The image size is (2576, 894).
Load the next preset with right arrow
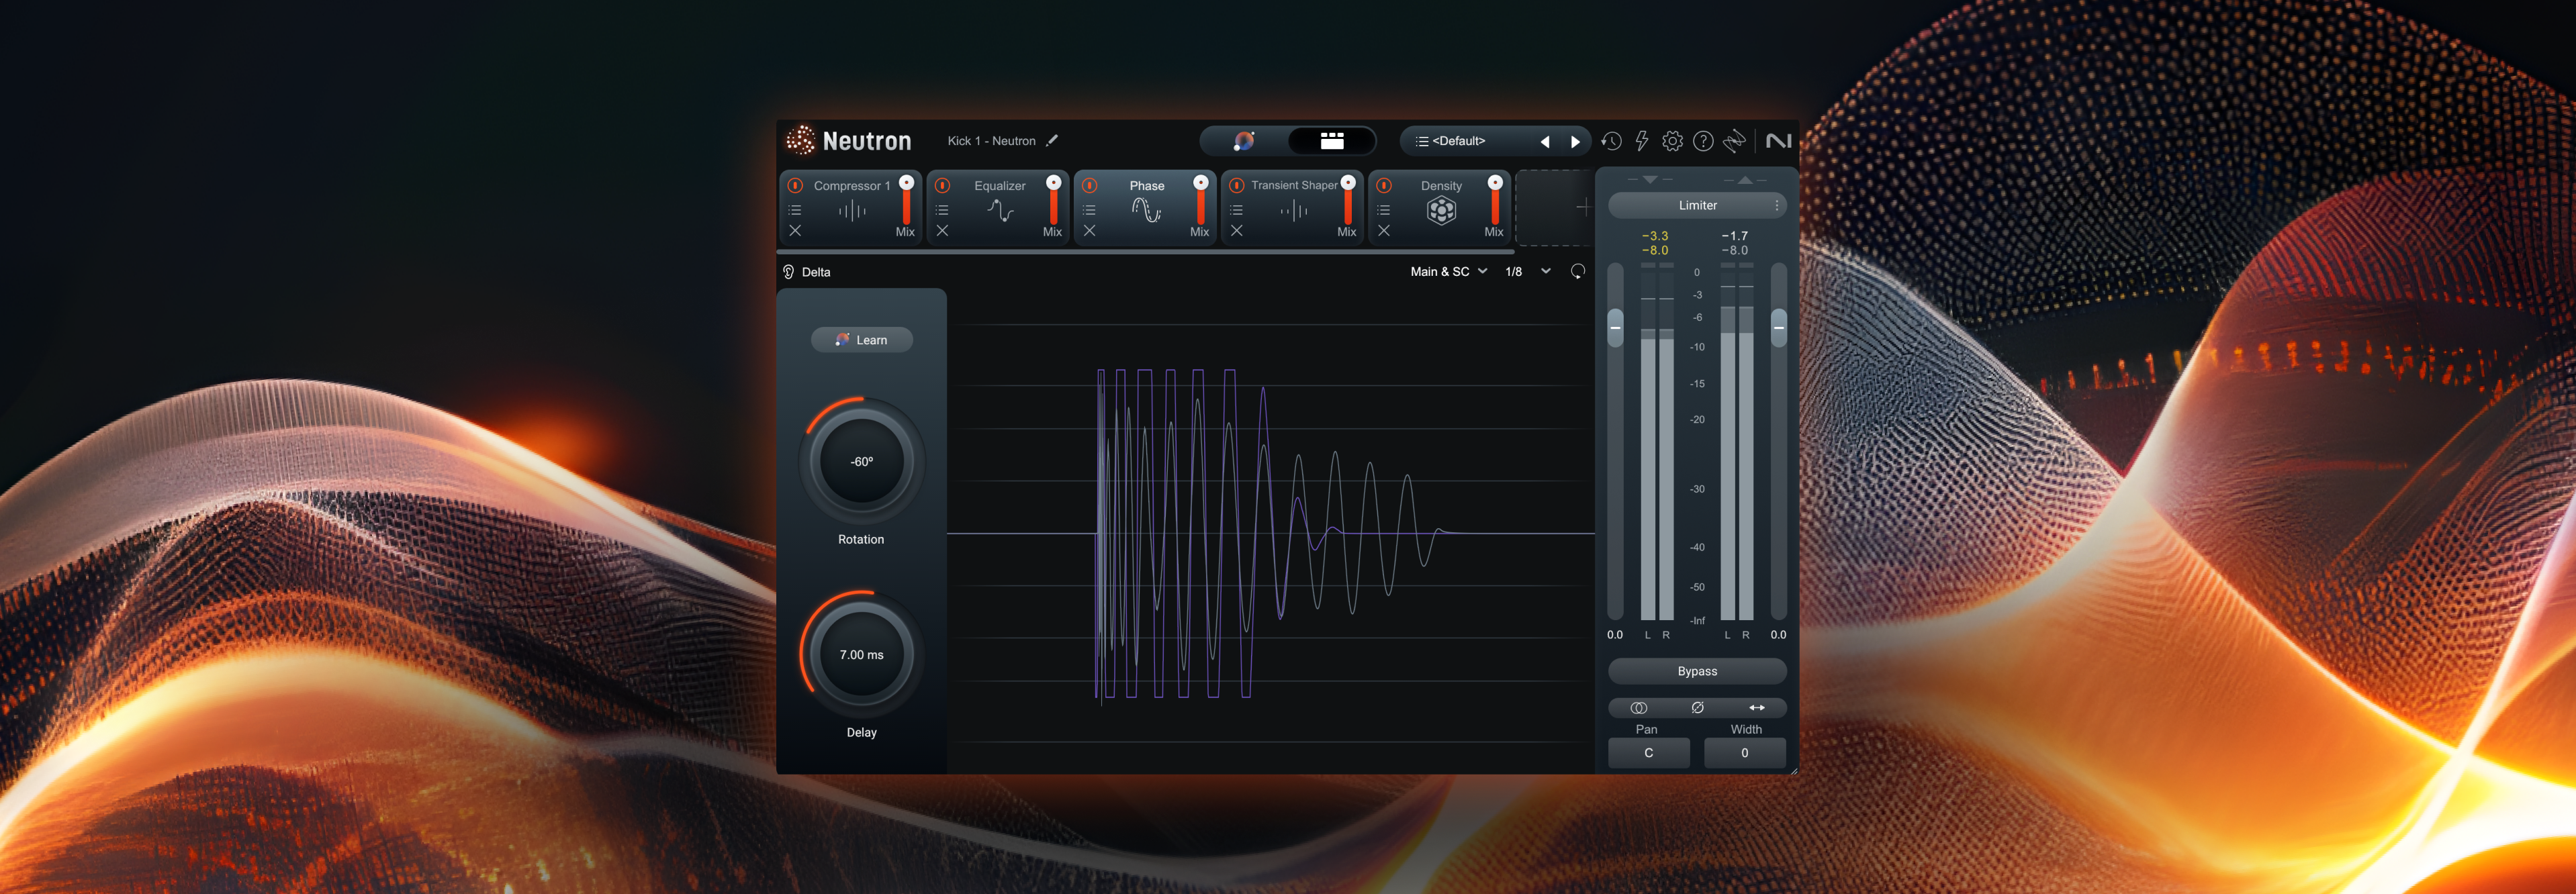pos(1575,141)
